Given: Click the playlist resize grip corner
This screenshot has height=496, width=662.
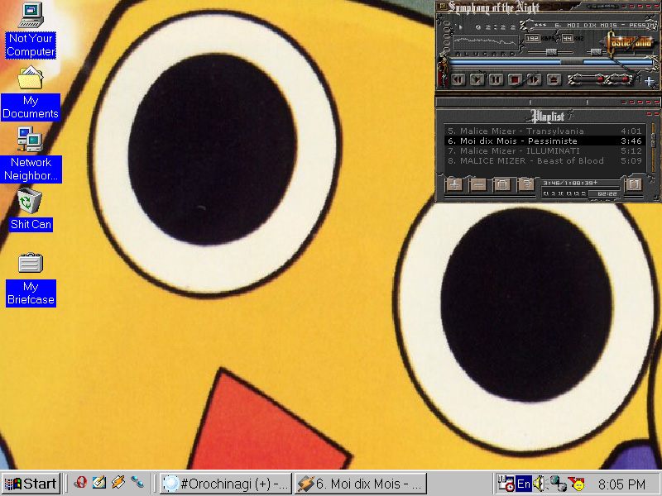Looking at the screenshot, I should [656, 198].
